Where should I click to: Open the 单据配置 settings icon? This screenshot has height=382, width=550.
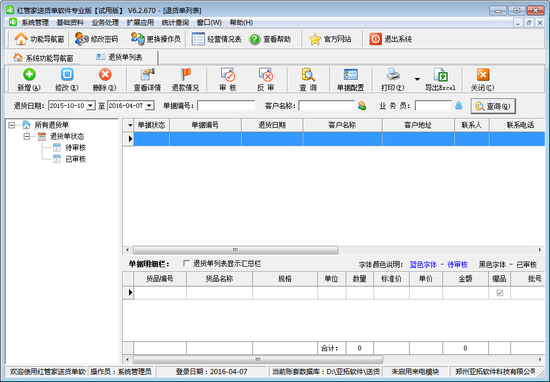(x=350, y=74)
